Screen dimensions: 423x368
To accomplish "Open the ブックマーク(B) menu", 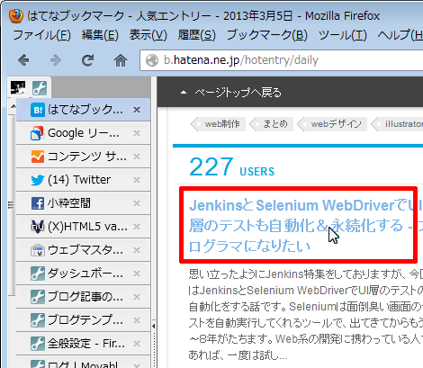I will (x=267, y=35).
